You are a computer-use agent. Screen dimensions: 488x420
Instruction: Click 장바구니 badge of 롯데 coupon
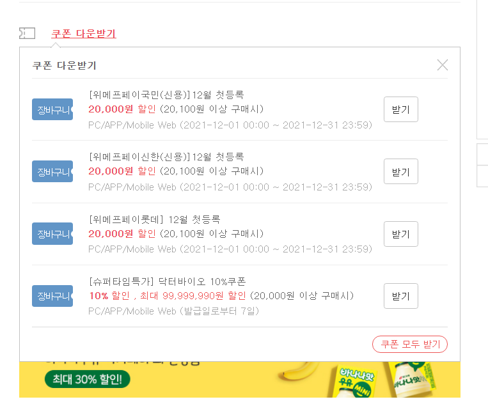pyautogui.click(x=52, y=233)
